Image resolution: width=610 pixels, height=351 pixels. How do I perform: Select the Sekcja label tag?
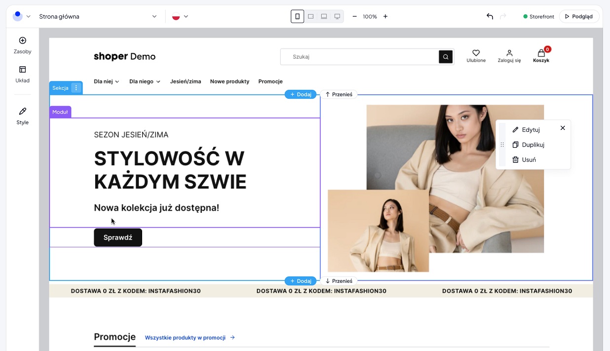point(60,88)
